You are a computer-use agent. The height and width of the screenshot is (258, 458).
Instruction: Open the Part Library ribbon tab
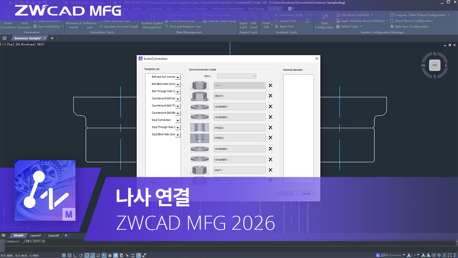click(256, 9)
